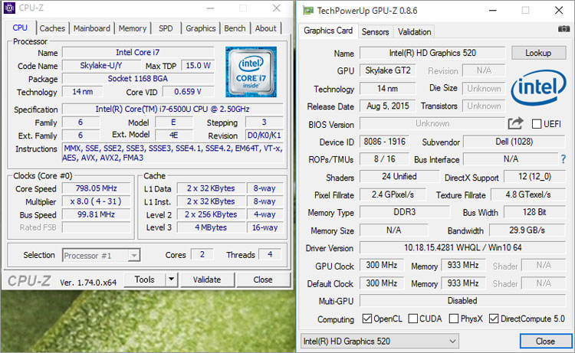Click the Pixel Fillrate value 2.4 GPixel/s
575x353 pixels.
(x=393, y=194)
